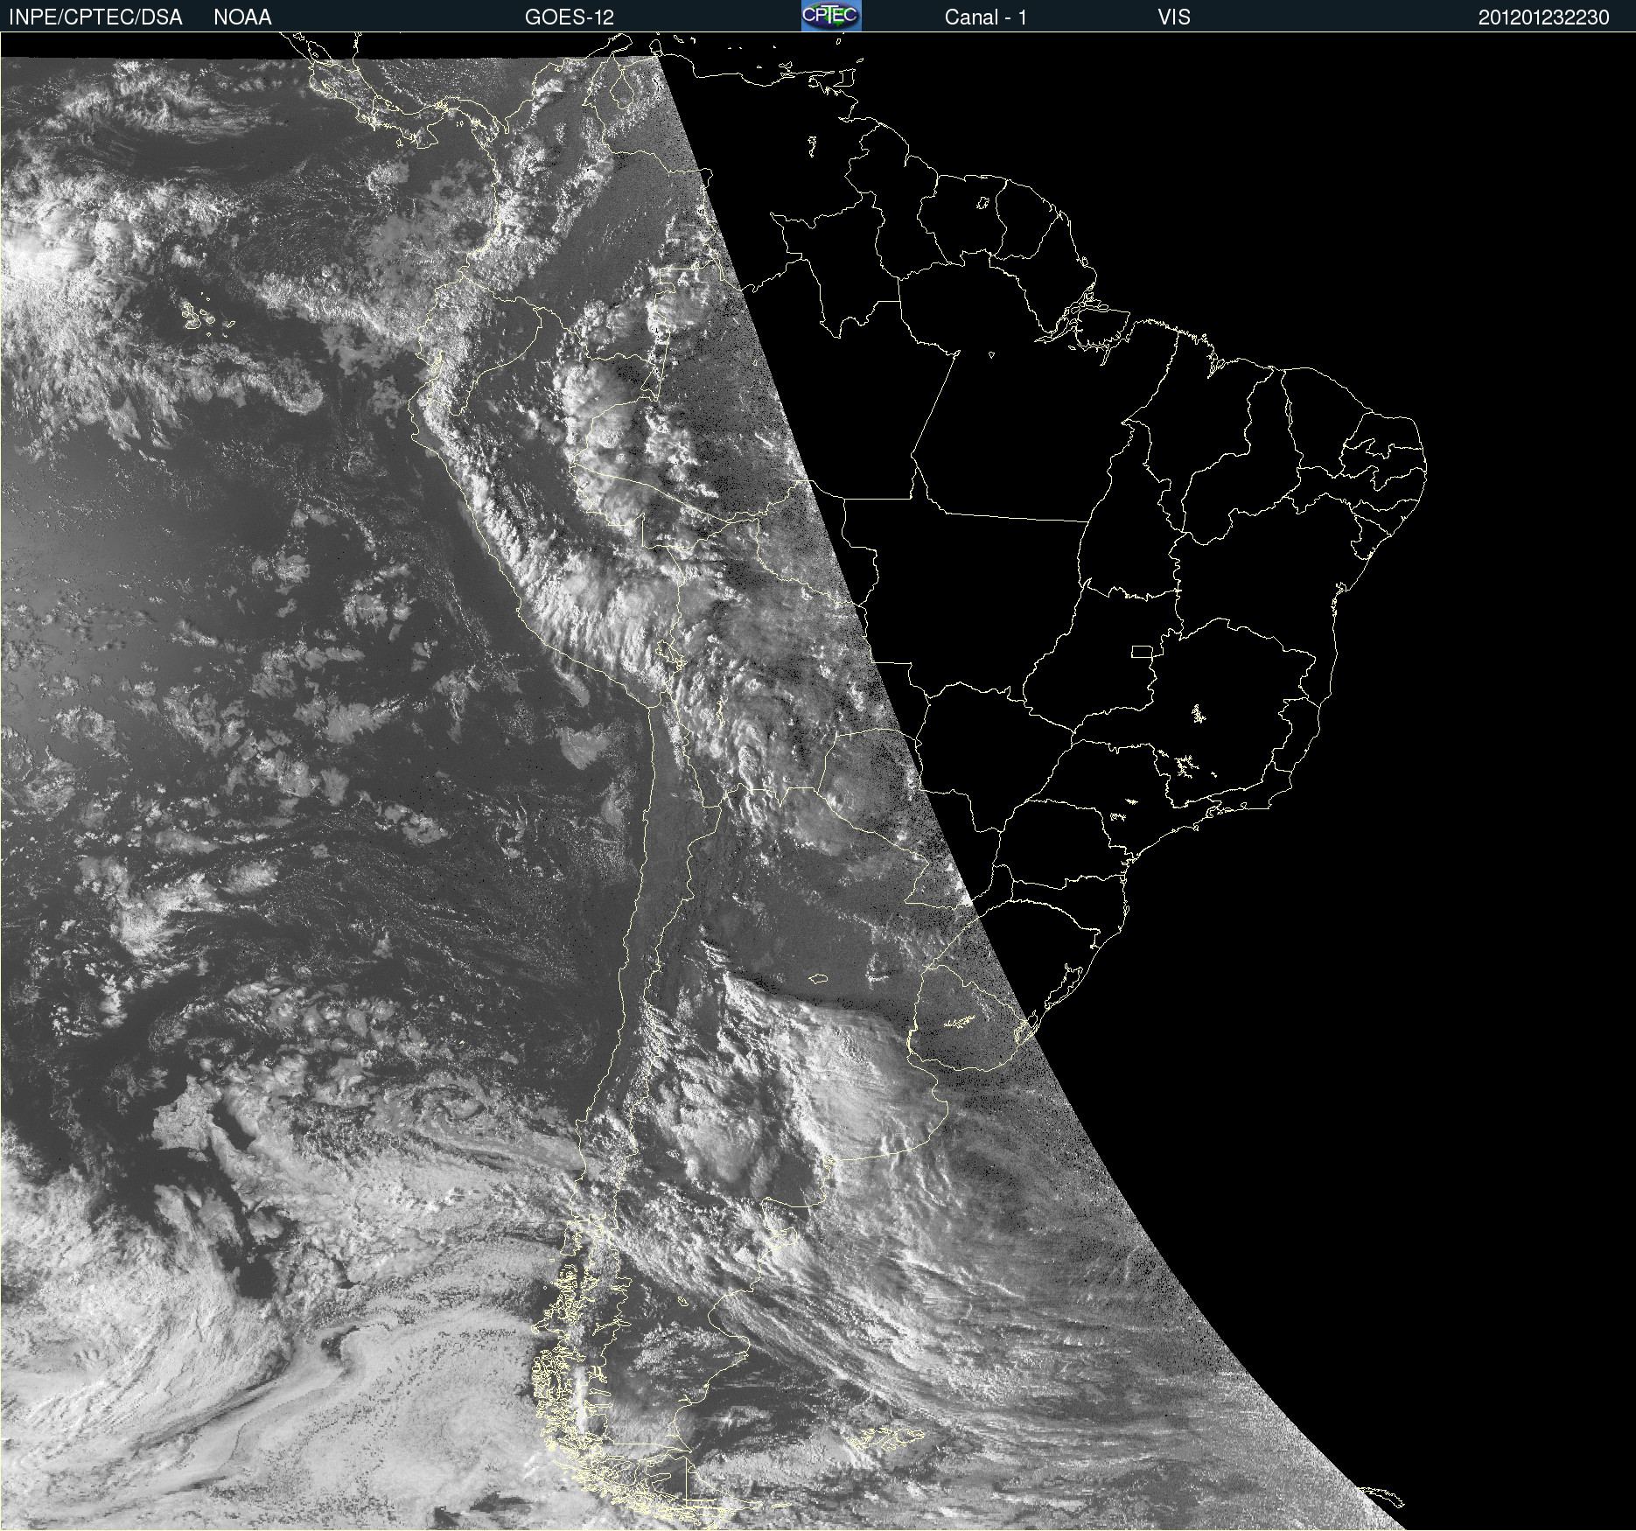Click the Canal - 1 label

(x=985, y=17)
